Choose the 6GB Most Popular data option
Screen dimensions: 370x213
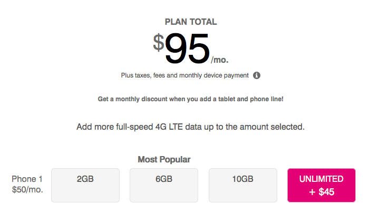click(x=164, y=185)
